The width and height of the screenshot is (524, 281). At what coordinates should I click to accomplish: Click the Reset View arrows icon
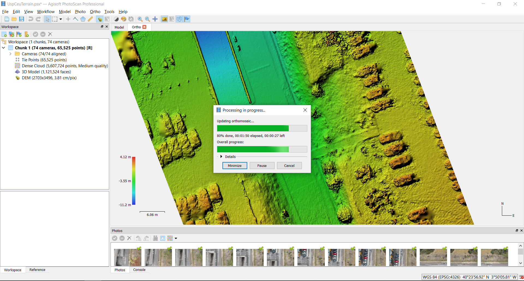[155, 19]
